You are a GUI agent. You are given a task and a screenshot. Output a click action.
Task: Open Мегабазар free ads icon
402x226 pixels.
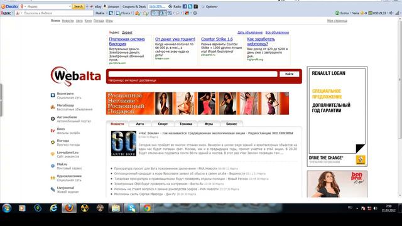(x=53, y=107)
